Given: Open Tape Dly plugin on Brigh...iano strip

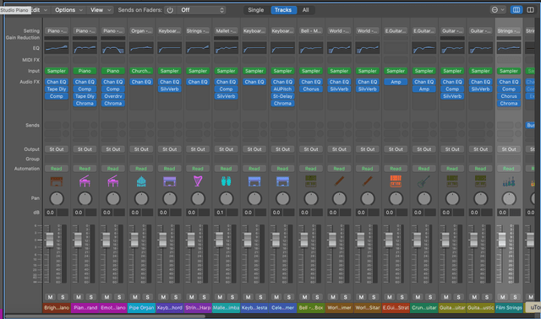Looking at the screenshot, I should [x=57, y=89].
